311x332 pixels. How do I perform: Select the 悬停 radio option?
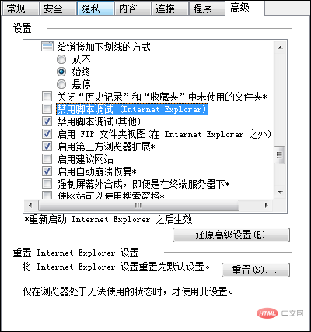pos(61,84)
